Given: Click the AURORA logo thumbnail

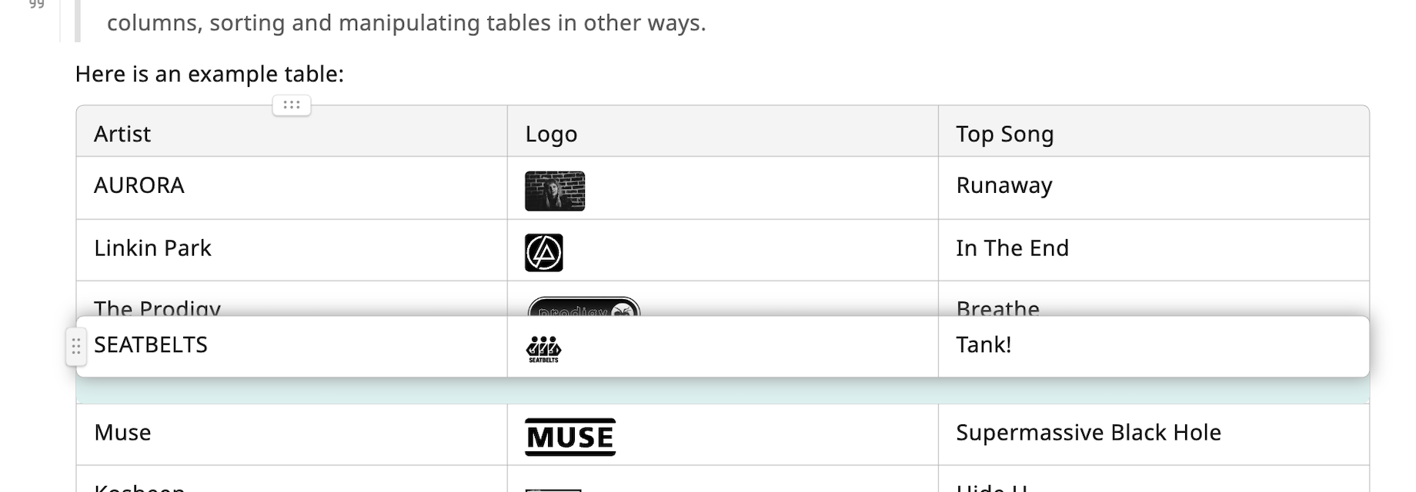Looking at the screenshot, I should [x=554, y=191].
